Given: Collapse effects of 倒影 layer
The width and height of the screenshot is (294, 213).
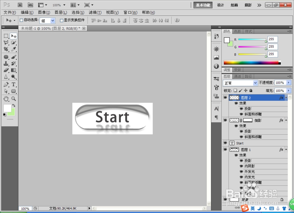Looking at the screenshot, I should (286, 120).
